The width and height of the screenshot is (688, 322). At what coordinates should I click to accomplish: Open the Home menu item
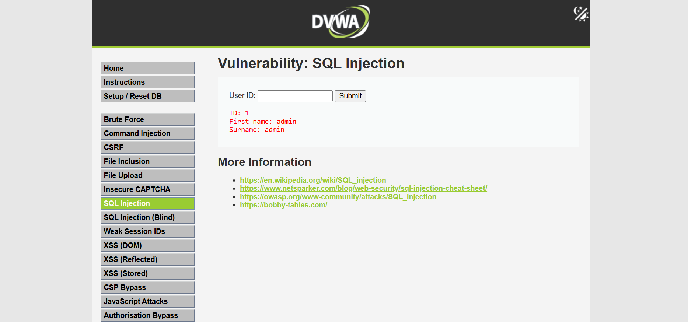tap(147, 68)
